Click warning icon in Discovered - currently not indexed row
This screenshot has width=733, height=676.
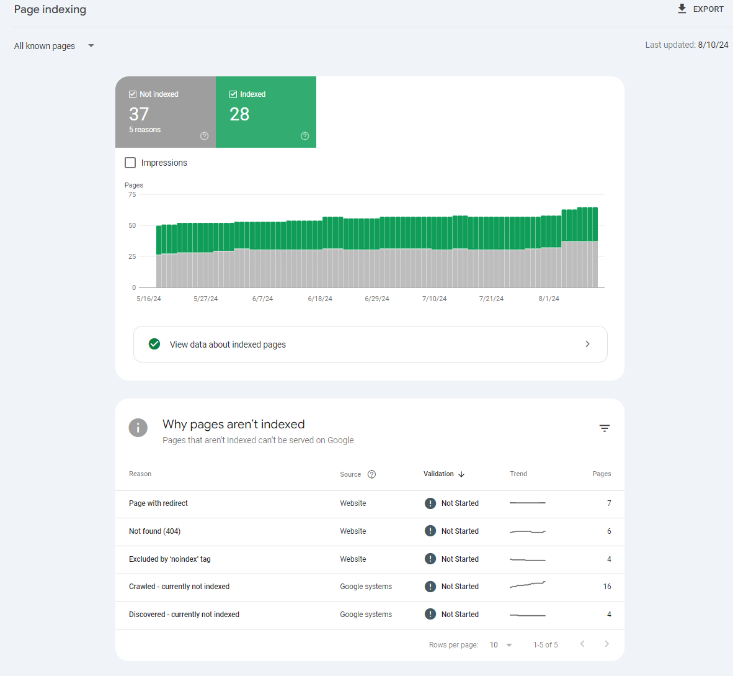[430, 615]
